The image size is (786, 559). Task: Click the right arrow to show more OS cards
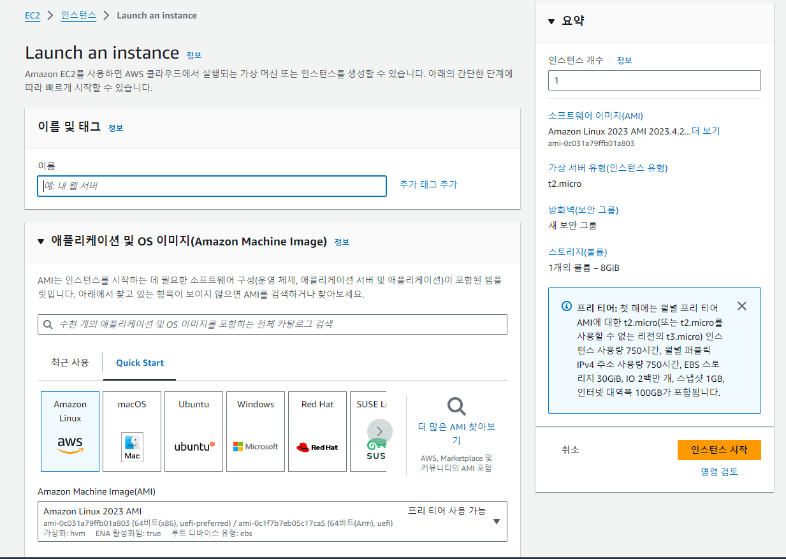point(380,432)
